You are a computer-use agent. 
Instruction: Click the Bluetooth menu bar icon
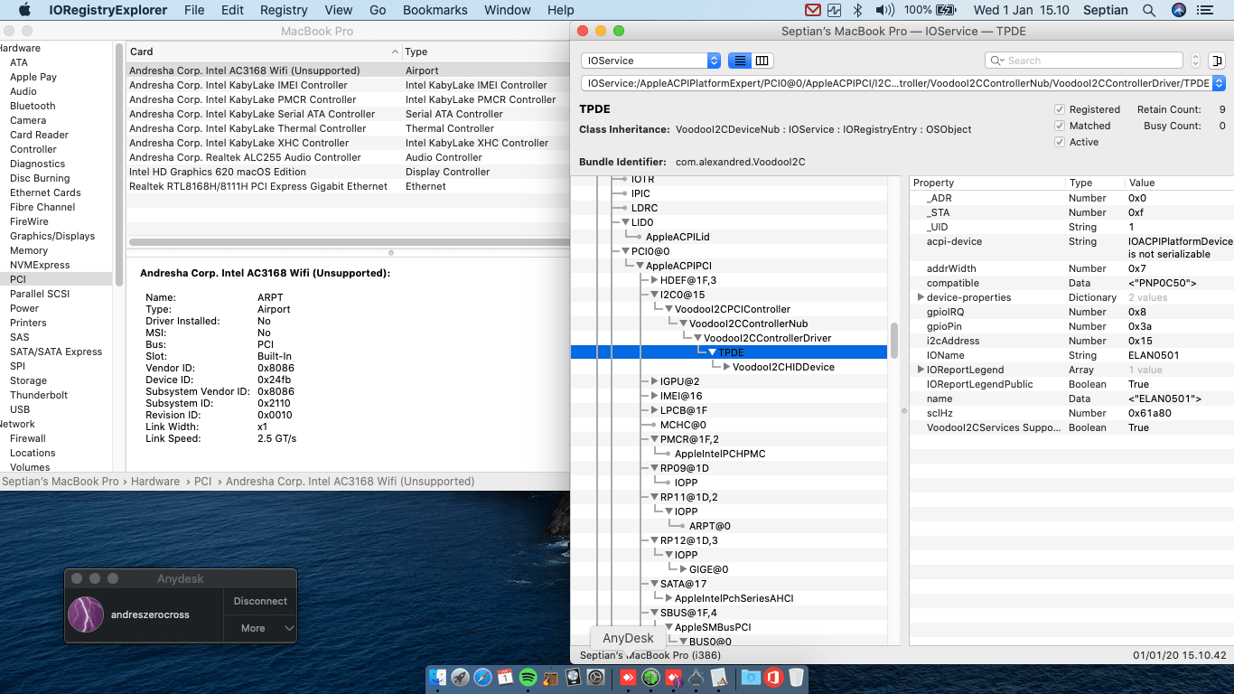tap(858, 10)
